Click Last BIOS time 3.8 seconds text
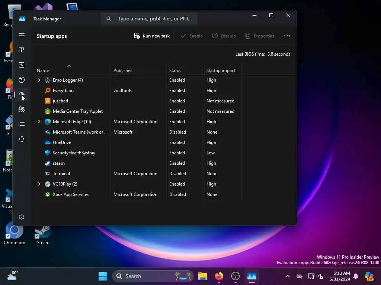The image size is (381, 285). (x=263, y=54)
